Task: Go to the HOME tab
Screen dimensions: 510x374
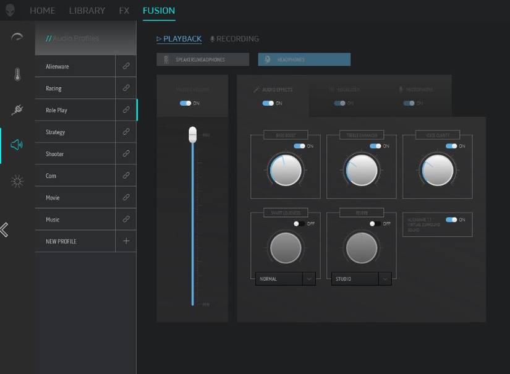Action: pos(42,11)
